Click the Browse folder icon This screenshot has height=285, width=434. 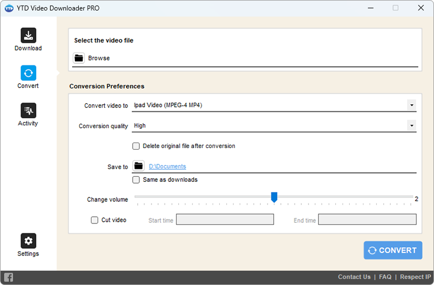(x=79, y=58)
